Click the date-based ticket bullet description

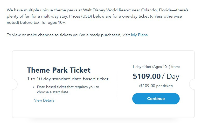tap(68, 87)
